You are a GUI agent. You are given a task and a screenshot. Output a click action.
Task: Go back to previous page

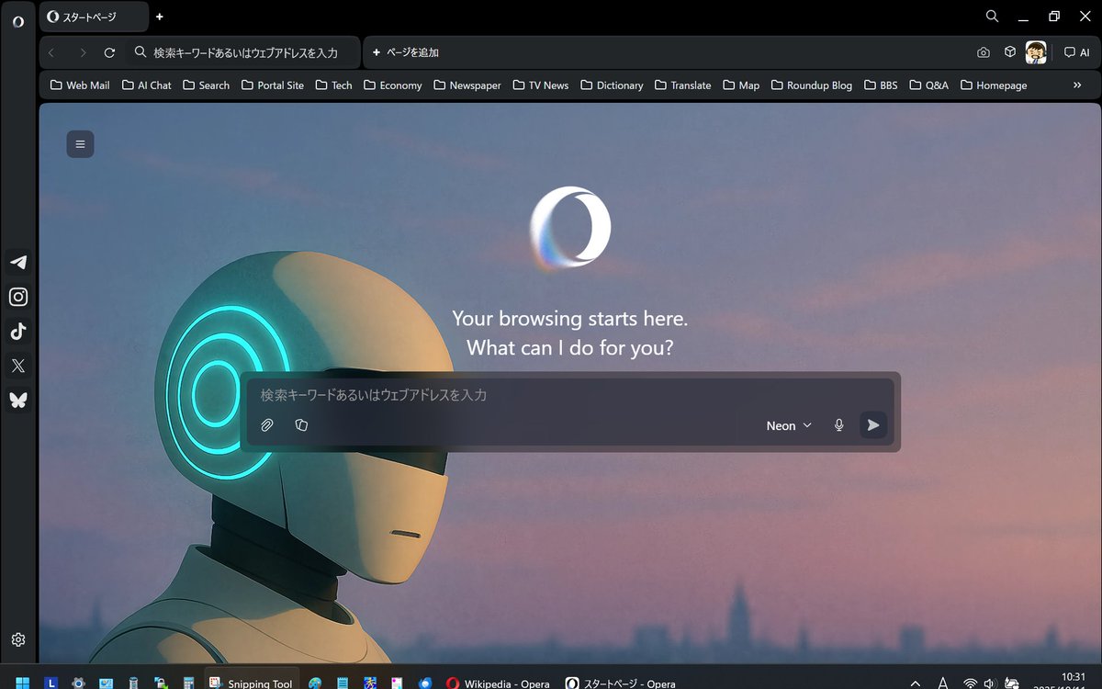pyautogui.click(x=51, y=53)
